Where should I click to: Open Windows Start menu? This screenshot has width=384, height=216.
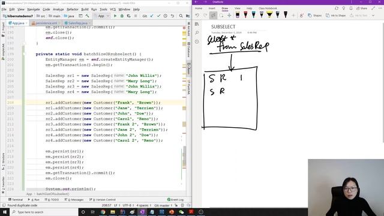[5, 212]
